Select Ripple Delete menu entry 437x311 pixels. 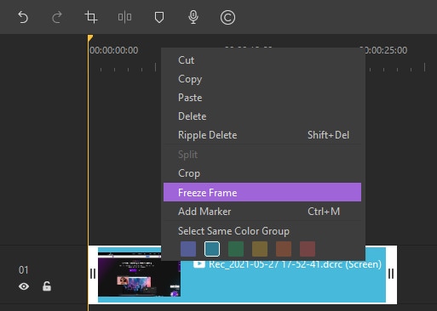pyautogui.click(x=262, y=135)
